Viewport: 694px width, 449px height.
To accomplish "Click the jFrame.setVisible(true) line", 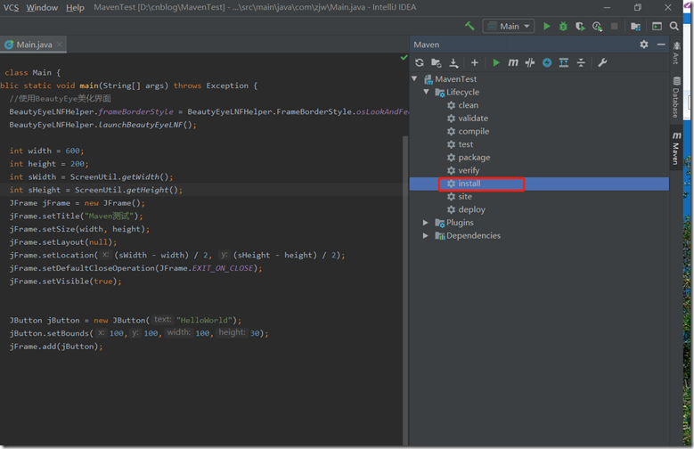I will [x=66, y=282].
